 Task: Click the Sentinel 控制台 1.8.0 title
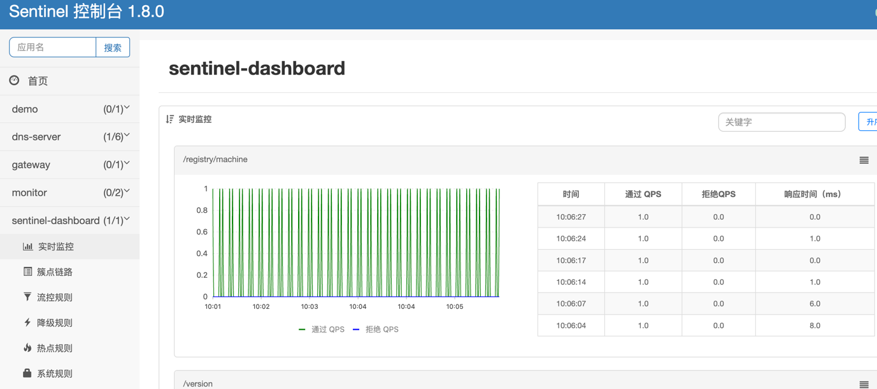(87, 11)
